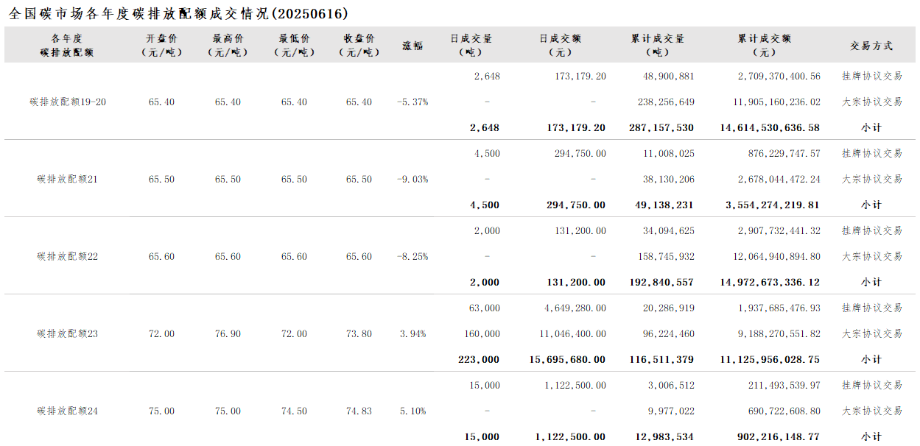Click the 74.83 closing price cell
Viewport: 920px width, 446px height.
tap(359, 411)
